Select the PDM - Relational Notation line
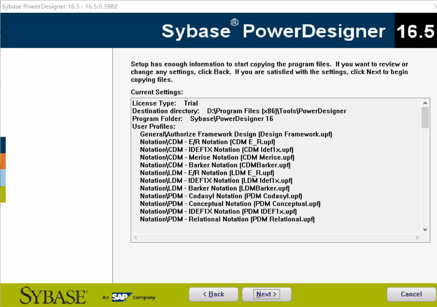This screenshot has height=307, width=437. [x=228, y=219]
